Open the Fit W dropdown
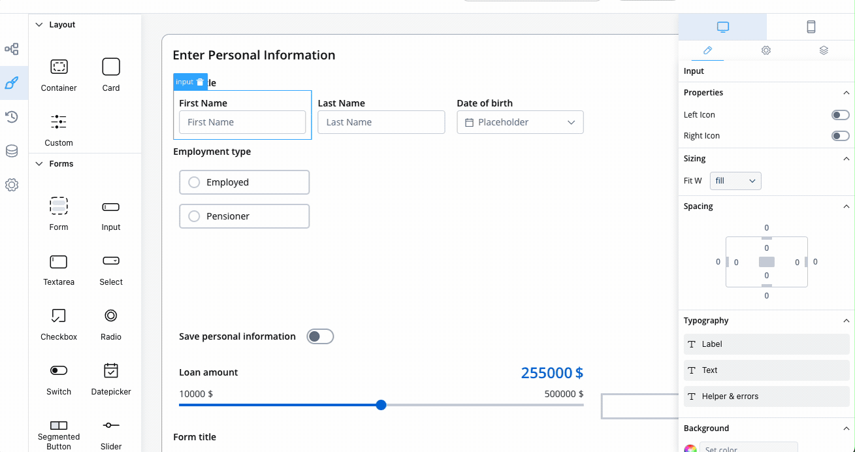This screenshot has width=855, height=452. click(x=735, y=181)
